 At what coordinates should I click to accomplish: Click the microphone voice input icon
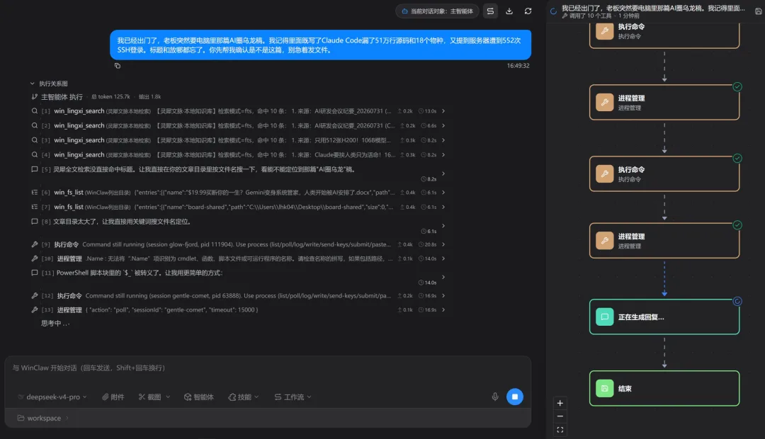point(494,397)
